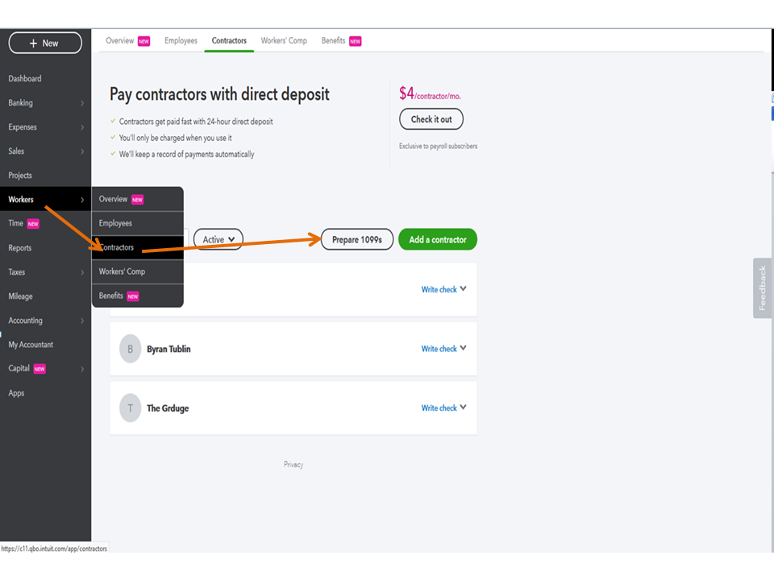Click Prepare 1099s button

[356, 239]
